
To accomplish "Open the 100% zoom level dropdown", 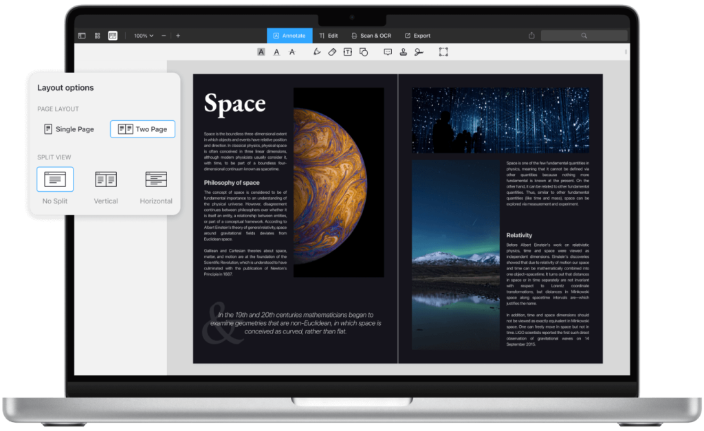I will (144, 36).
